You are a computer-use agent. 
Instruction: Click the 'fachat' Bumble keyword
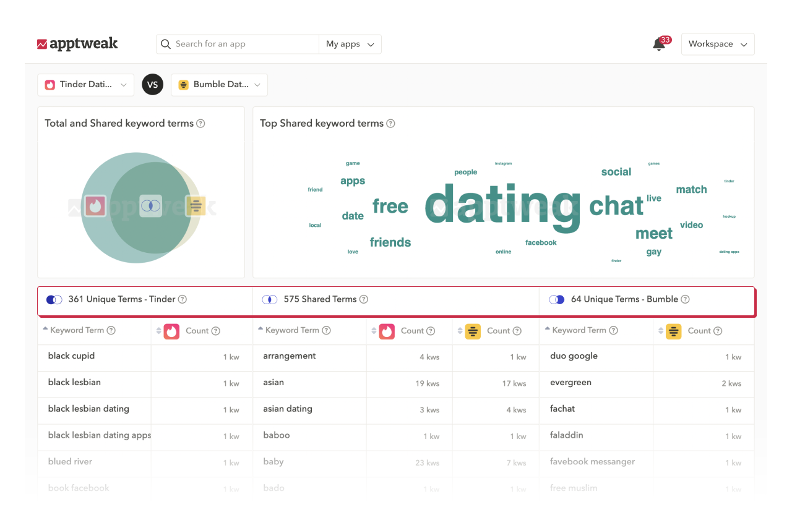point(562,409)
